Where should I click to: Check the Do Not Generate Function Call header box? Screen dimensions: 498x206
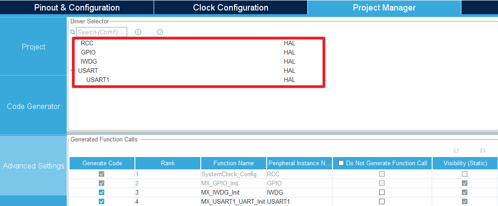[x=342, y=163]
